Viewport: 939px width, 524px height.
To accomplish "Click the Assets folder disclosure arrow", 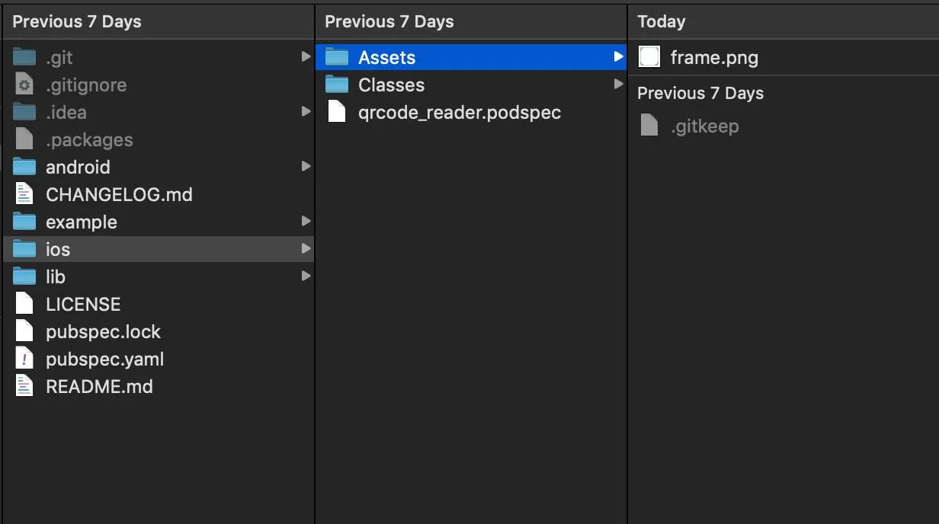I will pos(618,57).
